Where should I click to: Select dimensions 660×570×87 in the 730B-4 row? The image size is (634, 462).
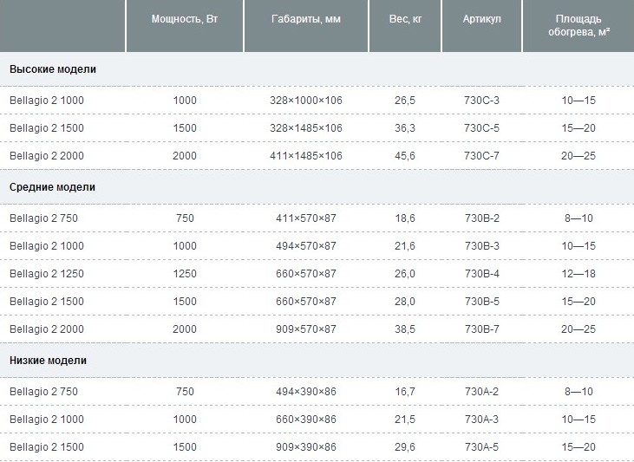[x=306, y=274]
